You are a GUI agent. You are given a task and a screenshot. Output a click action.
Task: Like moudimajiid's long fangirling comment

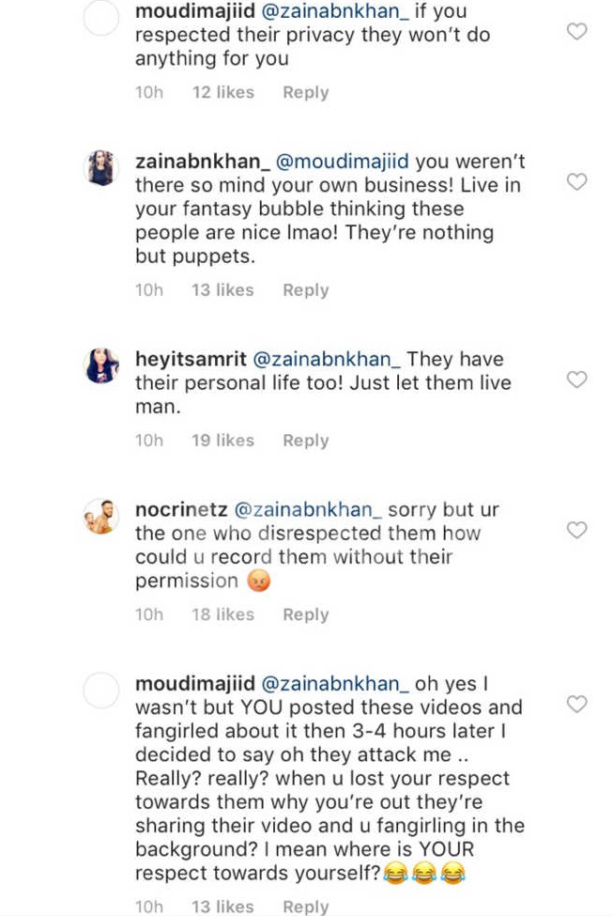[x=577, y=704]
